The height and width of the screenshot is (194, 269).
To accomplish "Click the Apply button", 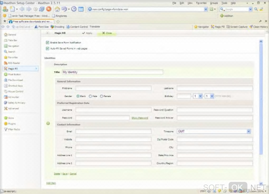I will [x=87, y=33].
